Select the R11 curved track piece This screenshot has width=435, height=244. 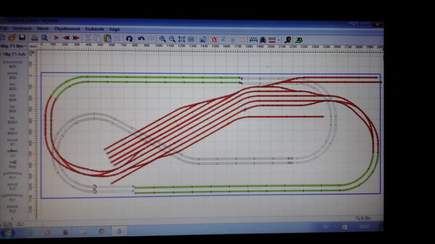click(12, 175)
